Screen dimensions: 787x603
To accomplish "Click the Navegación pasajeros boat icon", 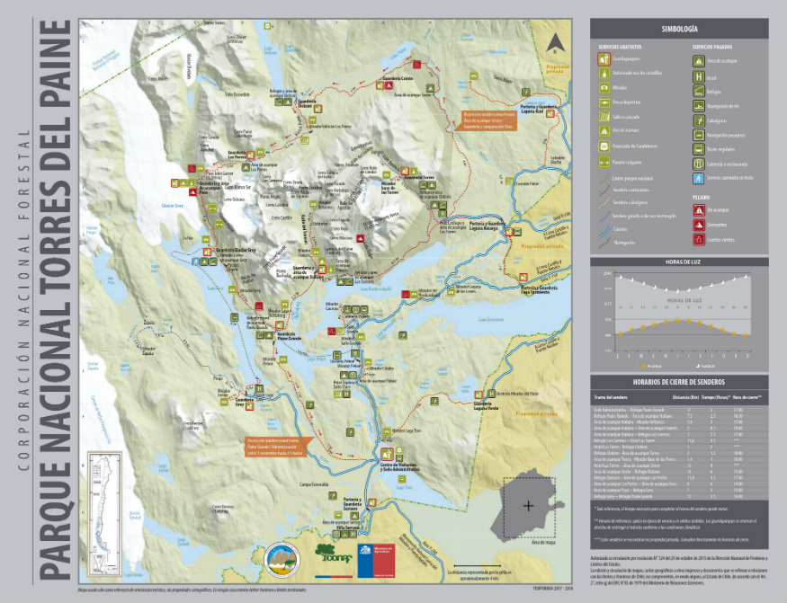I will 698,135.
